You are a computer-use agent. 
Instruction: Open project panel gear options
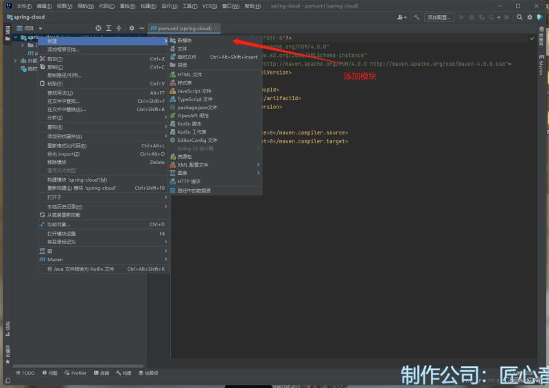132,28
